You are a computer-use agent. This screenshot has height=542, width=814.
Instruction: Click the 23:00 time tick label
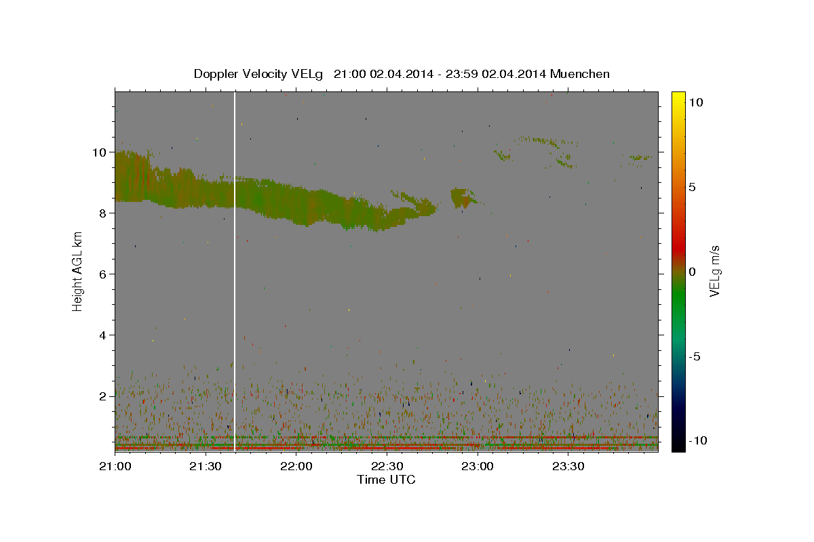(x=477, y=467)
